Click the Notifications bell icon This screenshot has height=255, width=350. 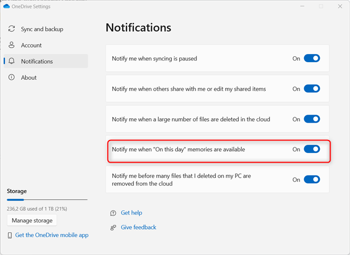coord(12,61)
